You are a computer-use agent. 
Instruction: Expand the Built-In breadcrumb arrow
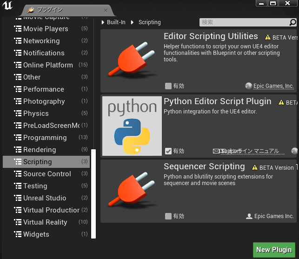click(103, 22)
